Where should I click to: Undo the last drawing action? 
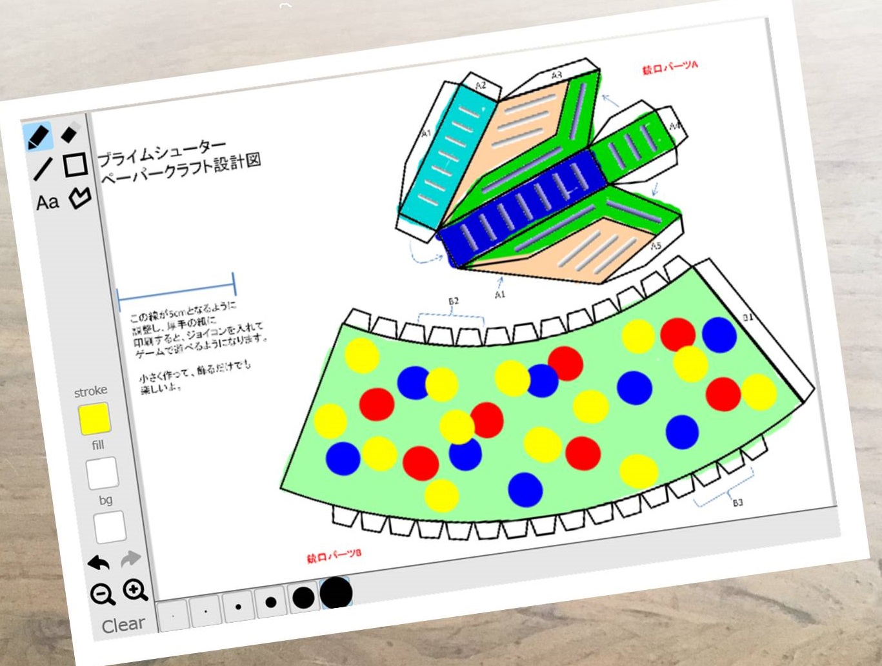(x=98, y=563)
